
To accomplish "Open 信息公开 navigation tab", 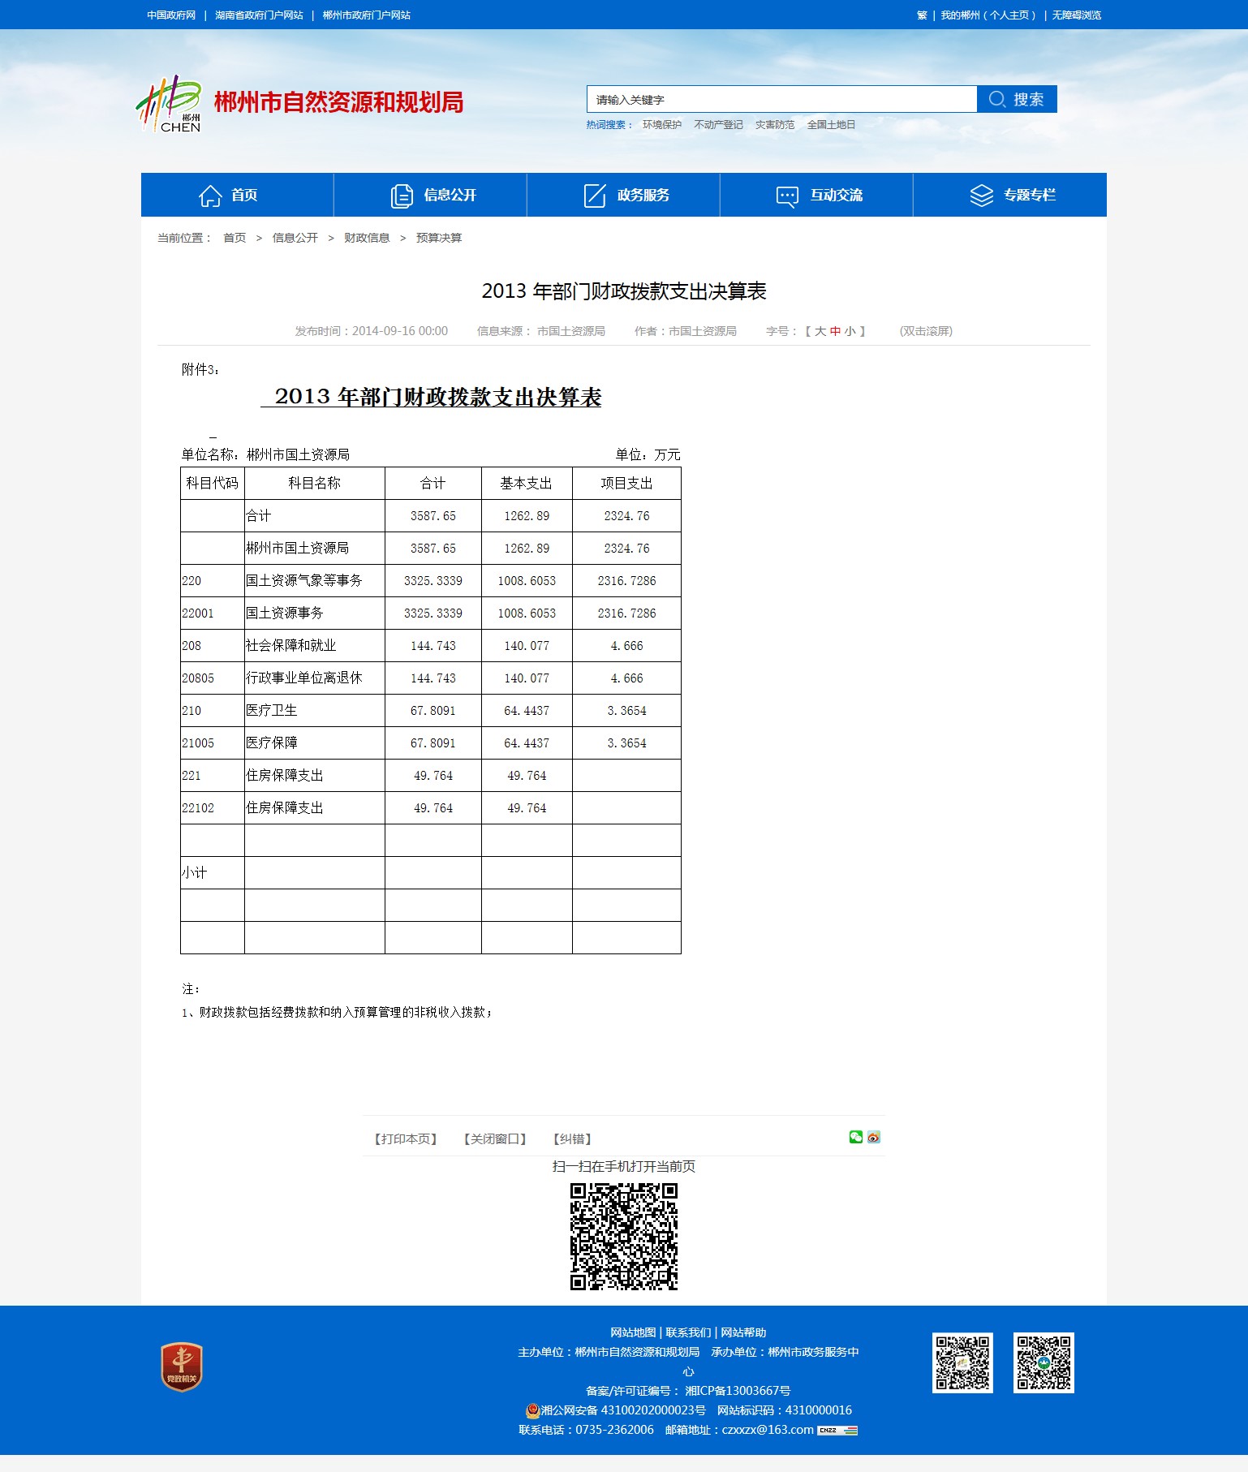I will click(430, 195).
